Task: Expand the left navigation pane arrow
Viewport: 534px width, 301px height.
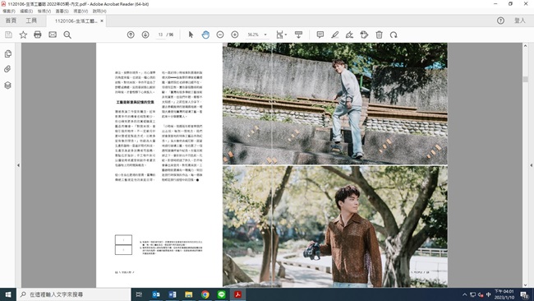Action: click(18, 165)
